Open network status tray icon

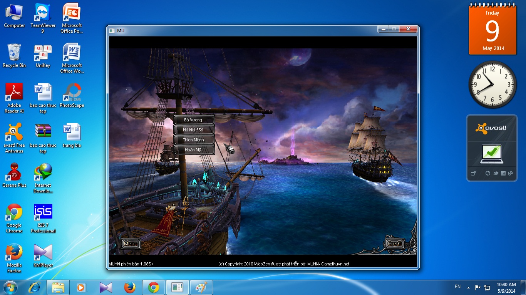pyautogui.click(x=487, y=287)
